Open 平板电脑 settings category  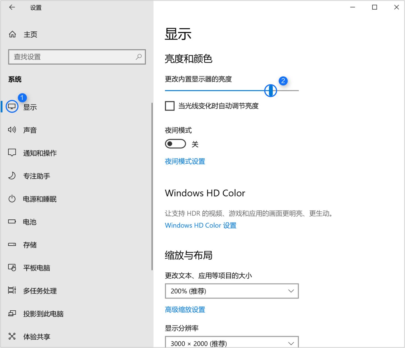tap(36, 268)
